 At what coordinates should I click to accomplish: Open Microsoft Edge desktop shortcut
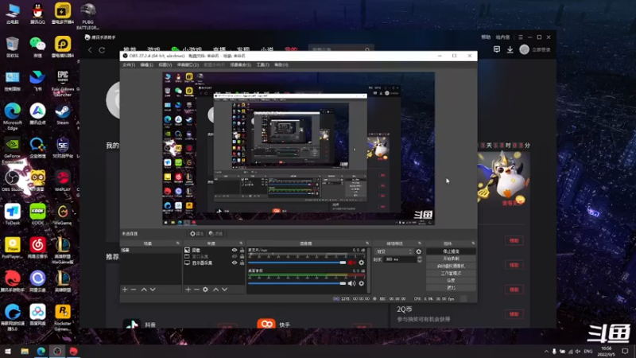pyautogui.click(x=13, y=116)
